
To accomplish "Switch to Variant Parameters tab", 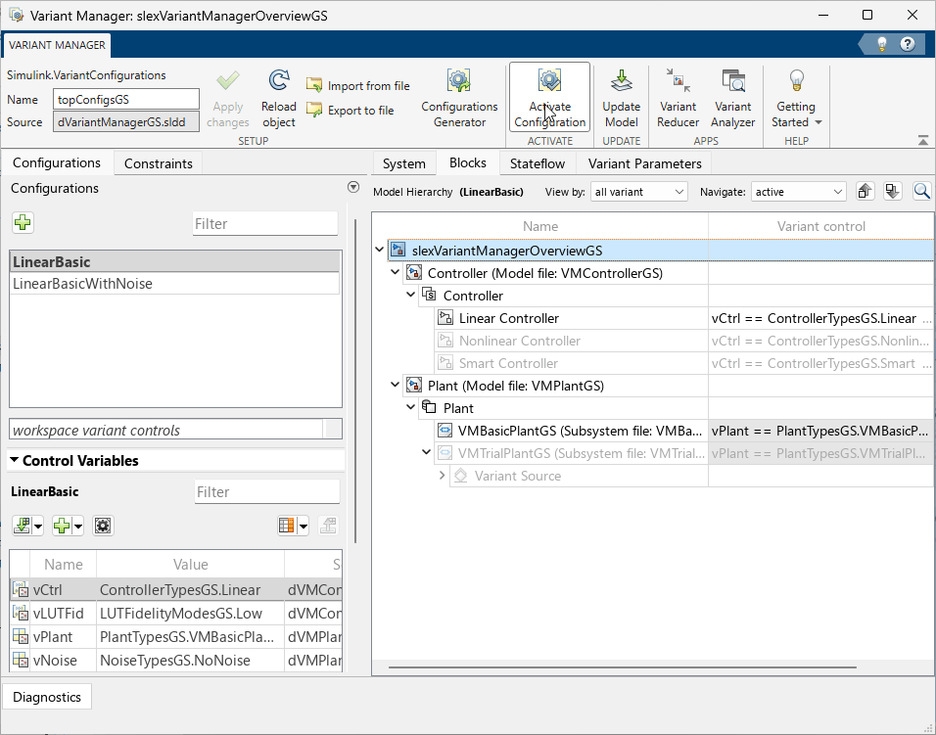I will click(644, 163).
